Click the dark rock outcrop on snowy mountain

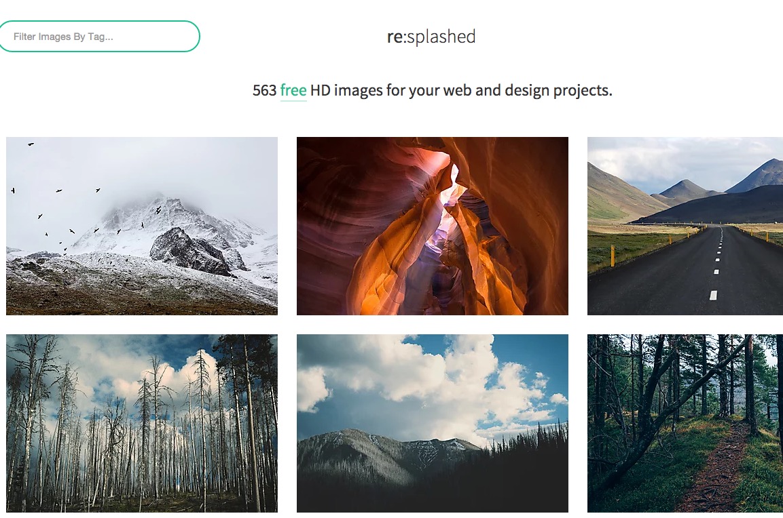[189, 252]
